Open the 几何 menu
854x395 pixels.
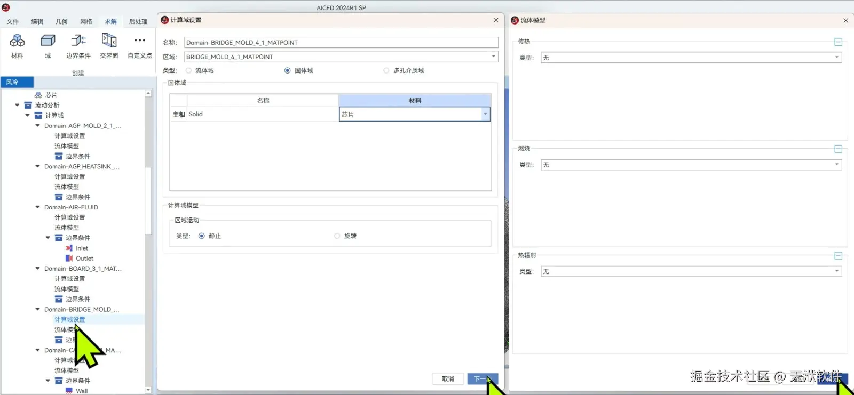tap(62, 22)
